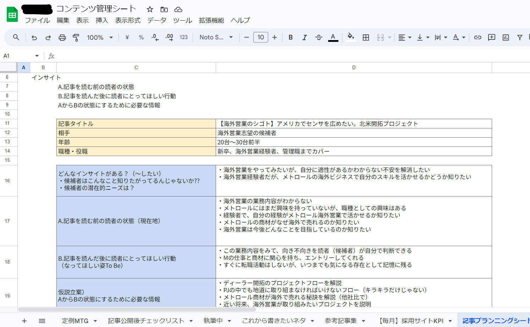Open the all sheets list
530x327 pixels.
coord(42,321)
